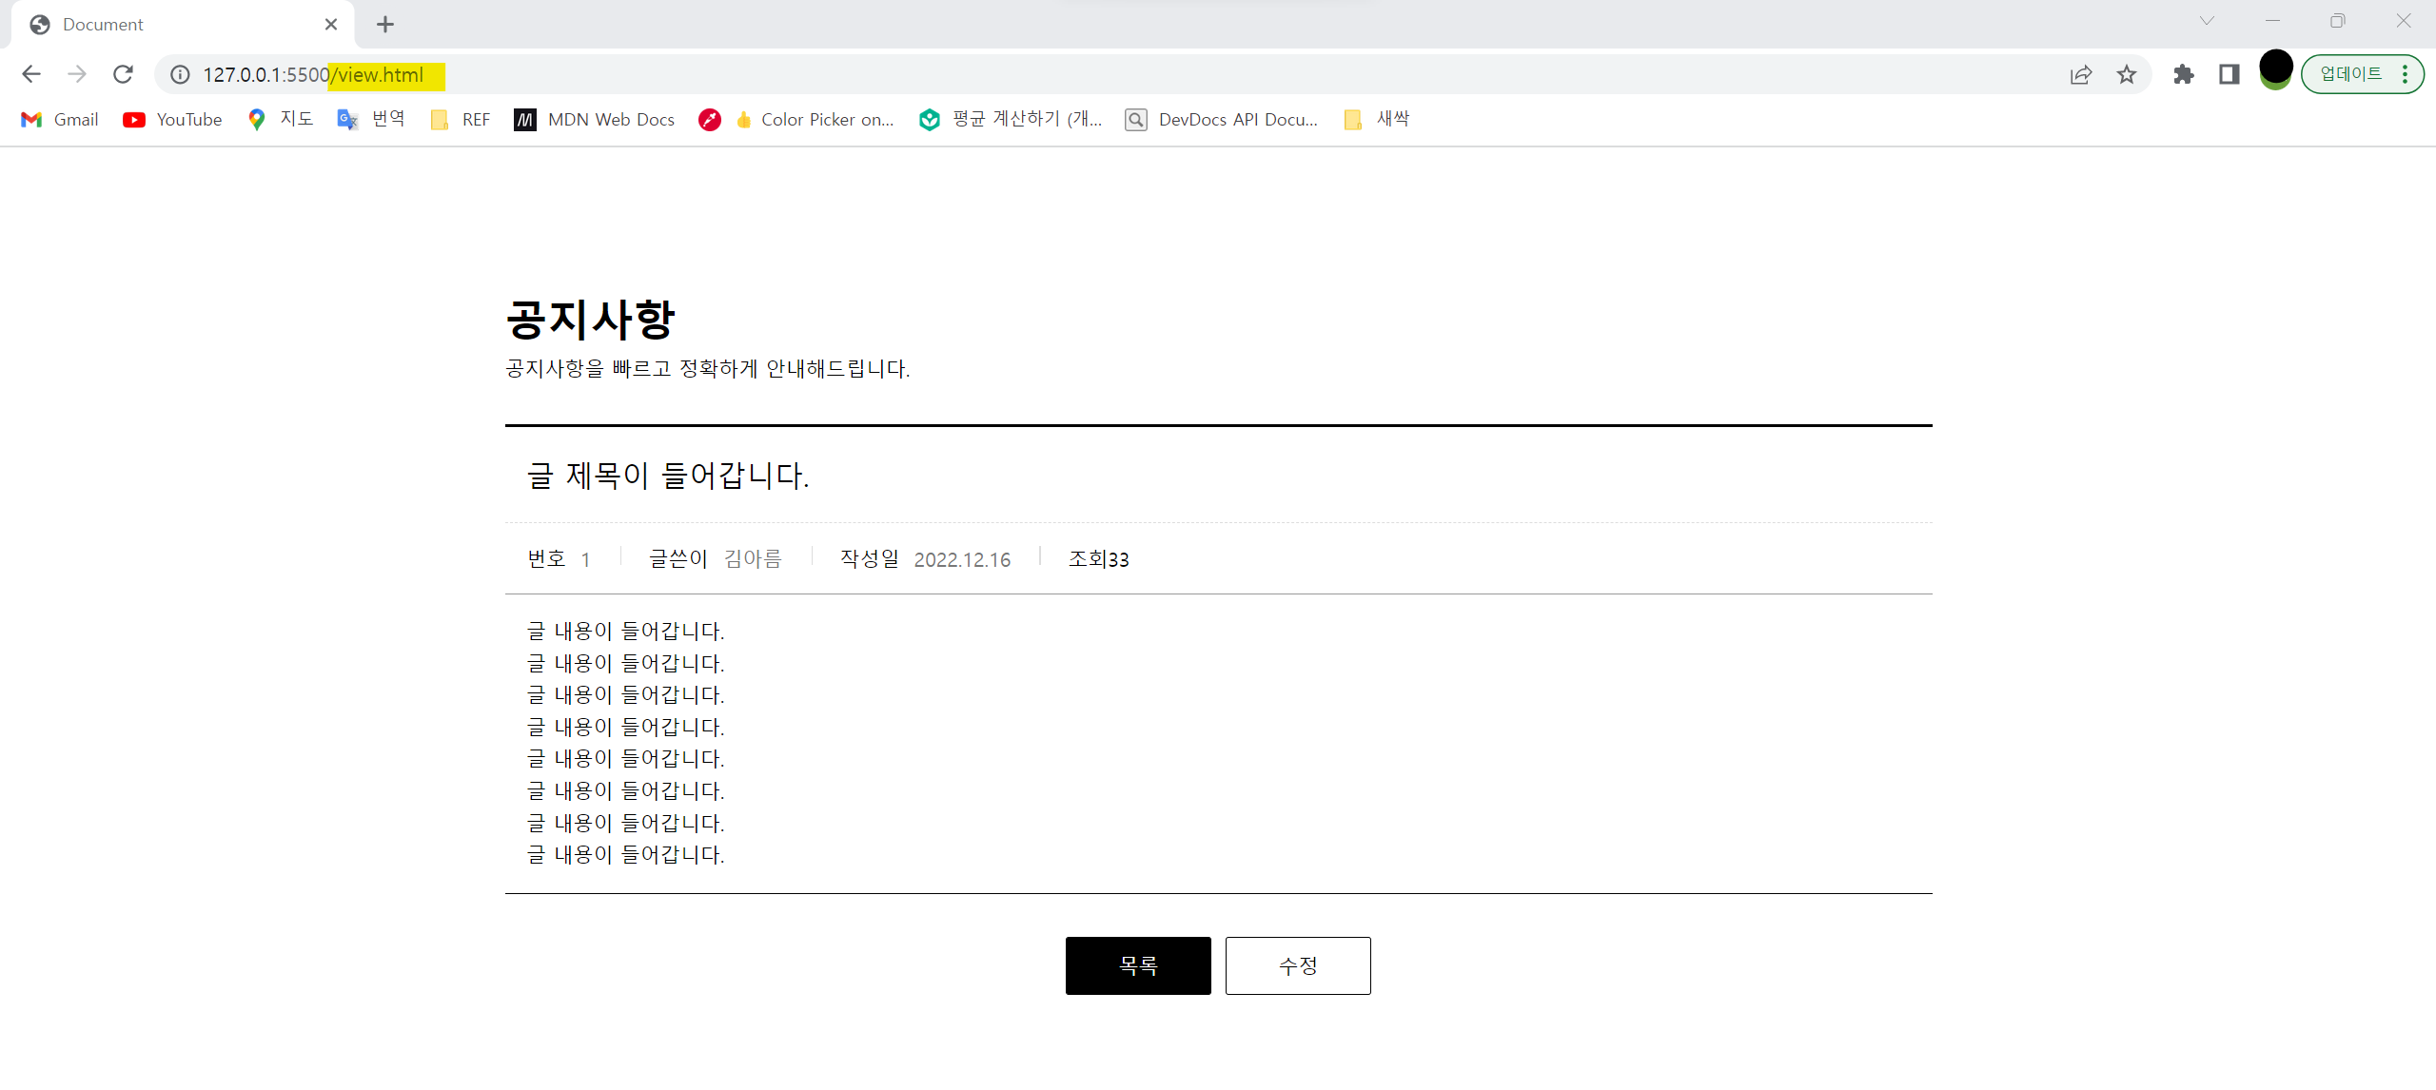The image size is (2436, 1090).
Task: Open the Extensions puzzle icon
Action: click(2184, 74)
